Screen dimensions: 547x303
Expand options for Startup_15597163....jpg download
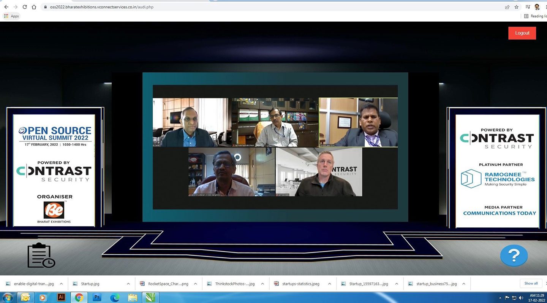(x=396, y=284)
